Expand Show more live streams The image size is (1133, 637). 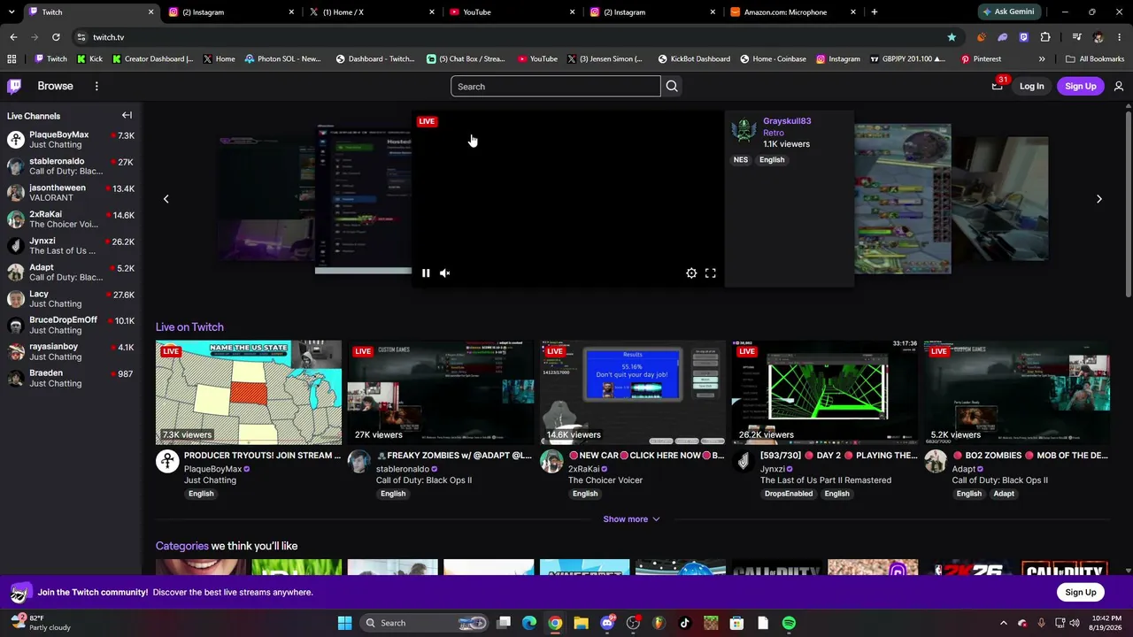[631, 519]
